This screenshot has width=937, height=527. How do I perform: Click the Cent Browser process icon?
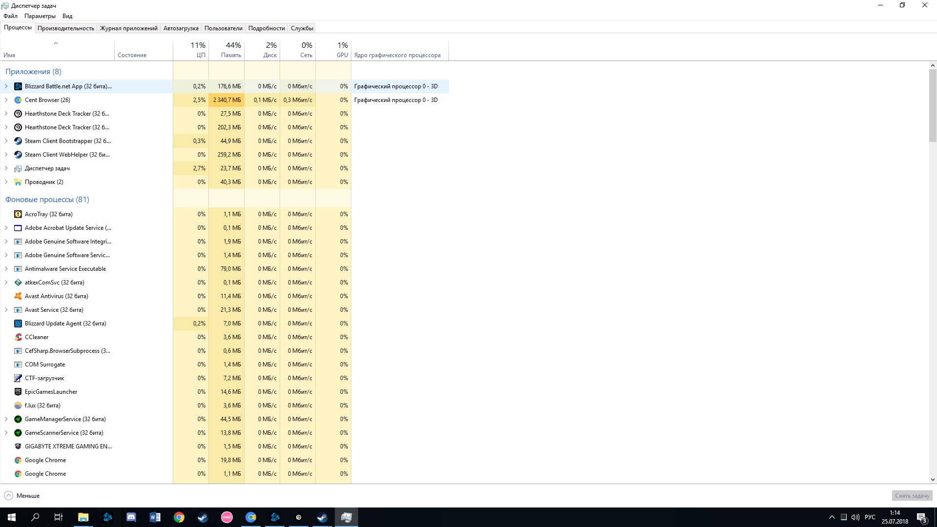[18, 100]
